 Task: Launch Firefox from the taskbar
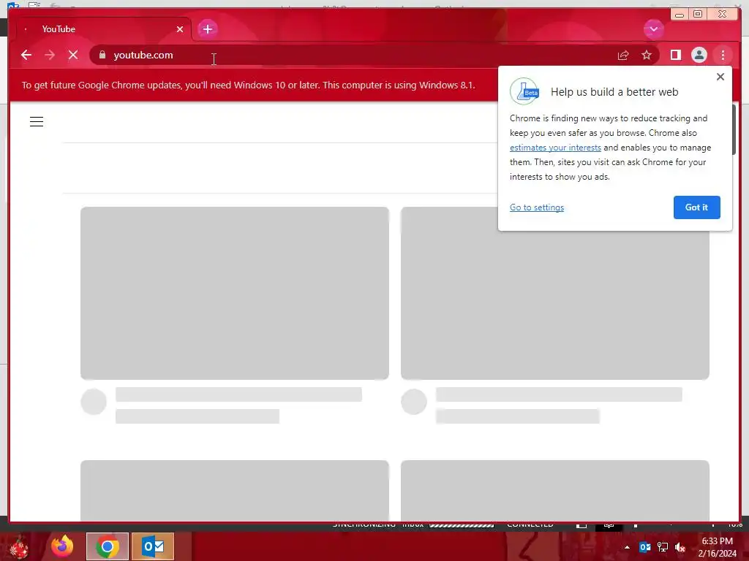coord(62,546)
